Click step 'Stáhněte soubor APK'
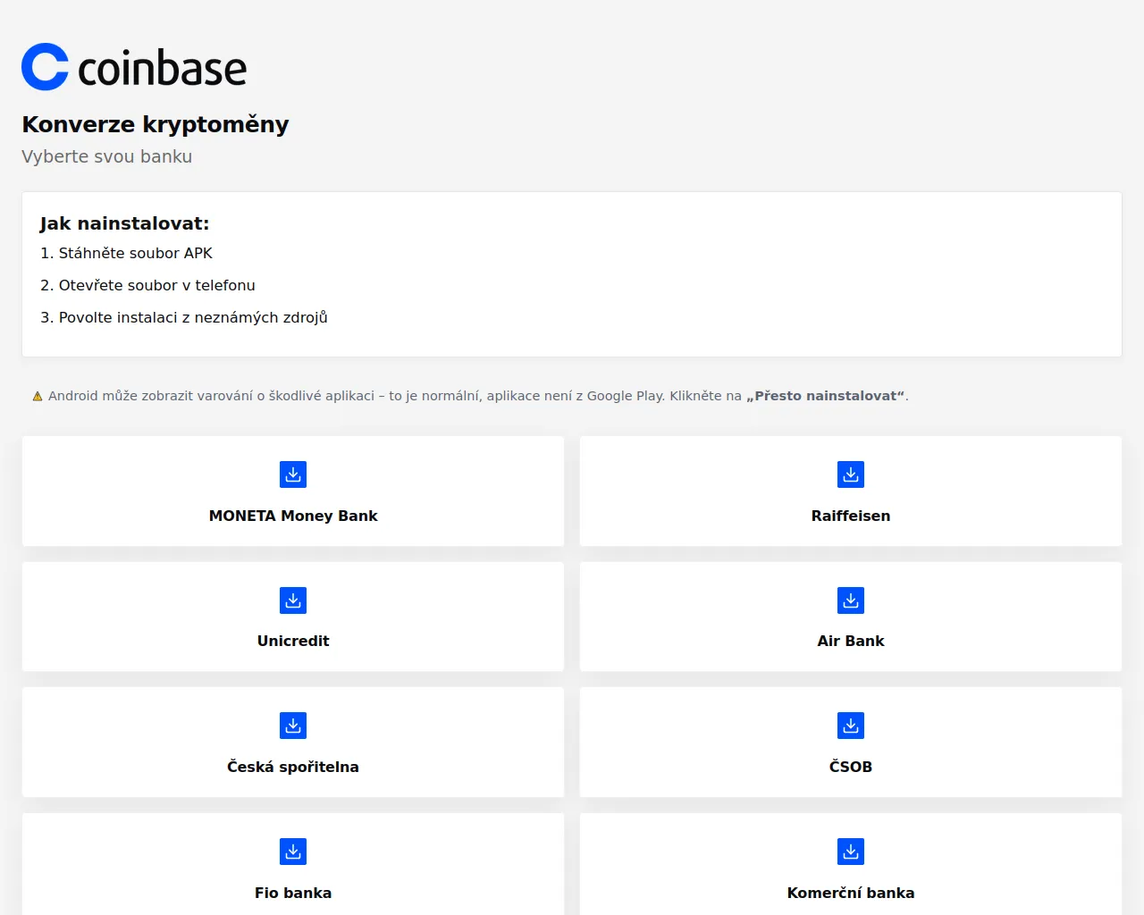 coord(126,253)
